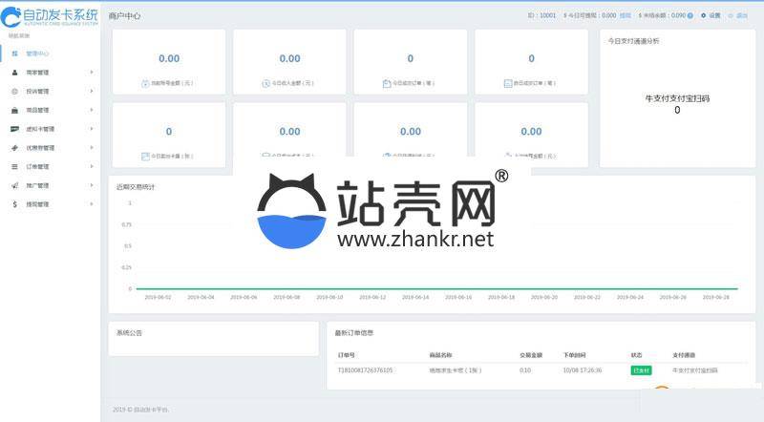The image size is (764, 422).
Task: Open 管理中心 menu item in sidebar
Action: [38, 53]
